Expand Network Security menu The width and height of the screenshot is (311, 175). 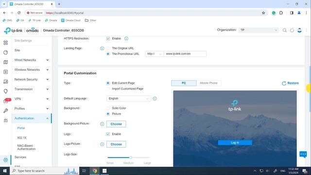(x=32, y=79)
